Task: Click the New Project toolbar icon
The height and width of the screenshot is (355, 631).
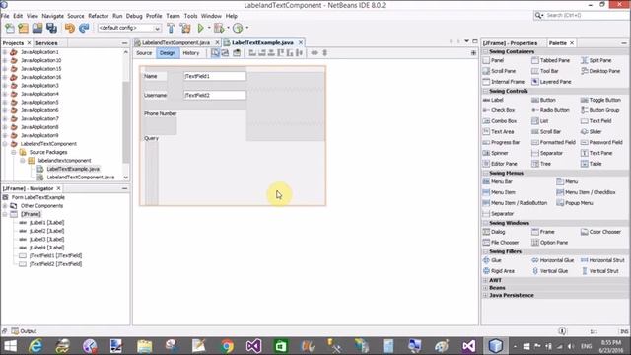Action: click(24, 28)
